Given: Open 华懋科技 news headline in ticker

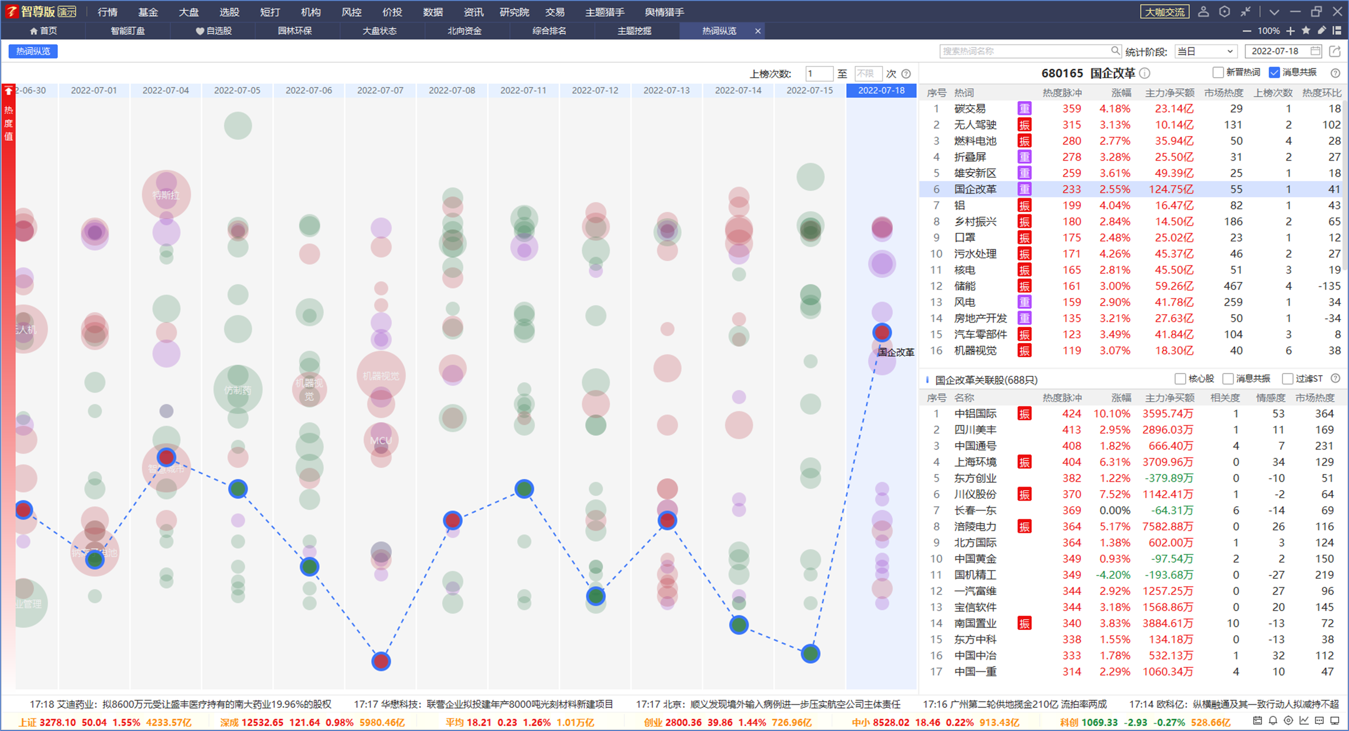Looking at the screenshot, I should pyautogui.click(x=483, y=705).
